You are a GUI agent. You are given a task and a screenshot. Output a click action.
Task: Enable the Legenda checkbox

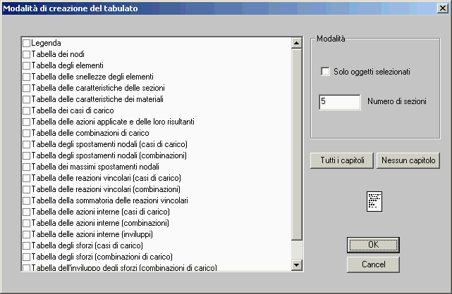coord(27,43)
